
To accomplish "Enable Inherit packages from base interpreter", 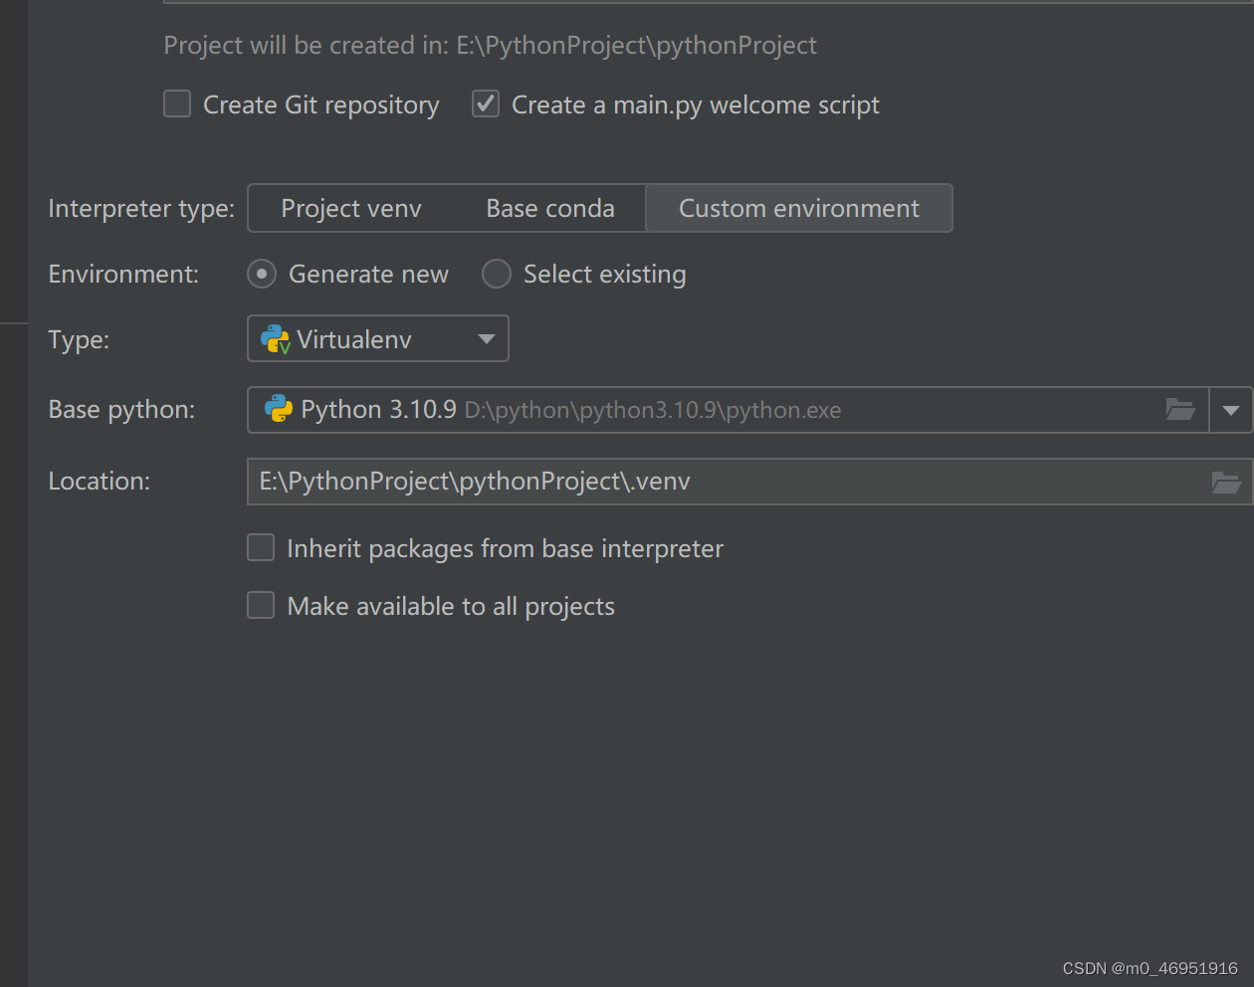I will click(x=260, y=547).
